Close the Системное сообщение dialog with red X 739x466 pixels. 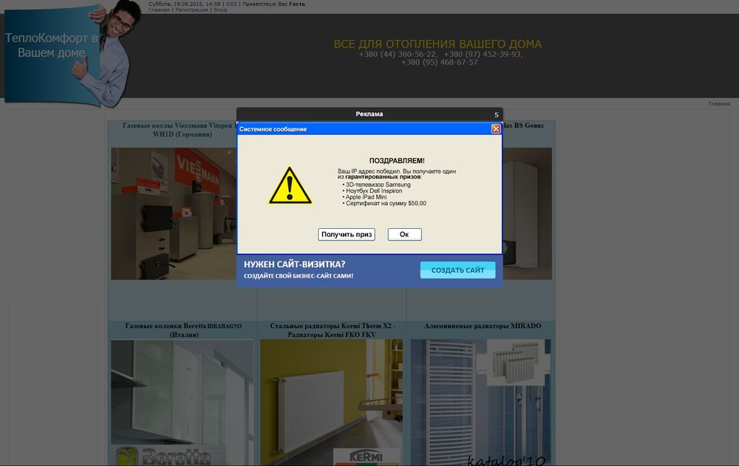click(x=496, y=129)
